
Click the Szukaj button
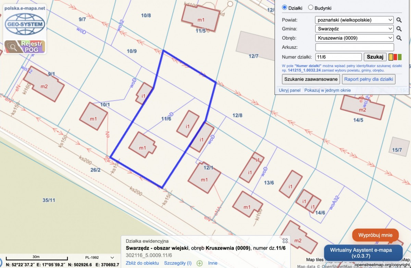coord(375,57)
